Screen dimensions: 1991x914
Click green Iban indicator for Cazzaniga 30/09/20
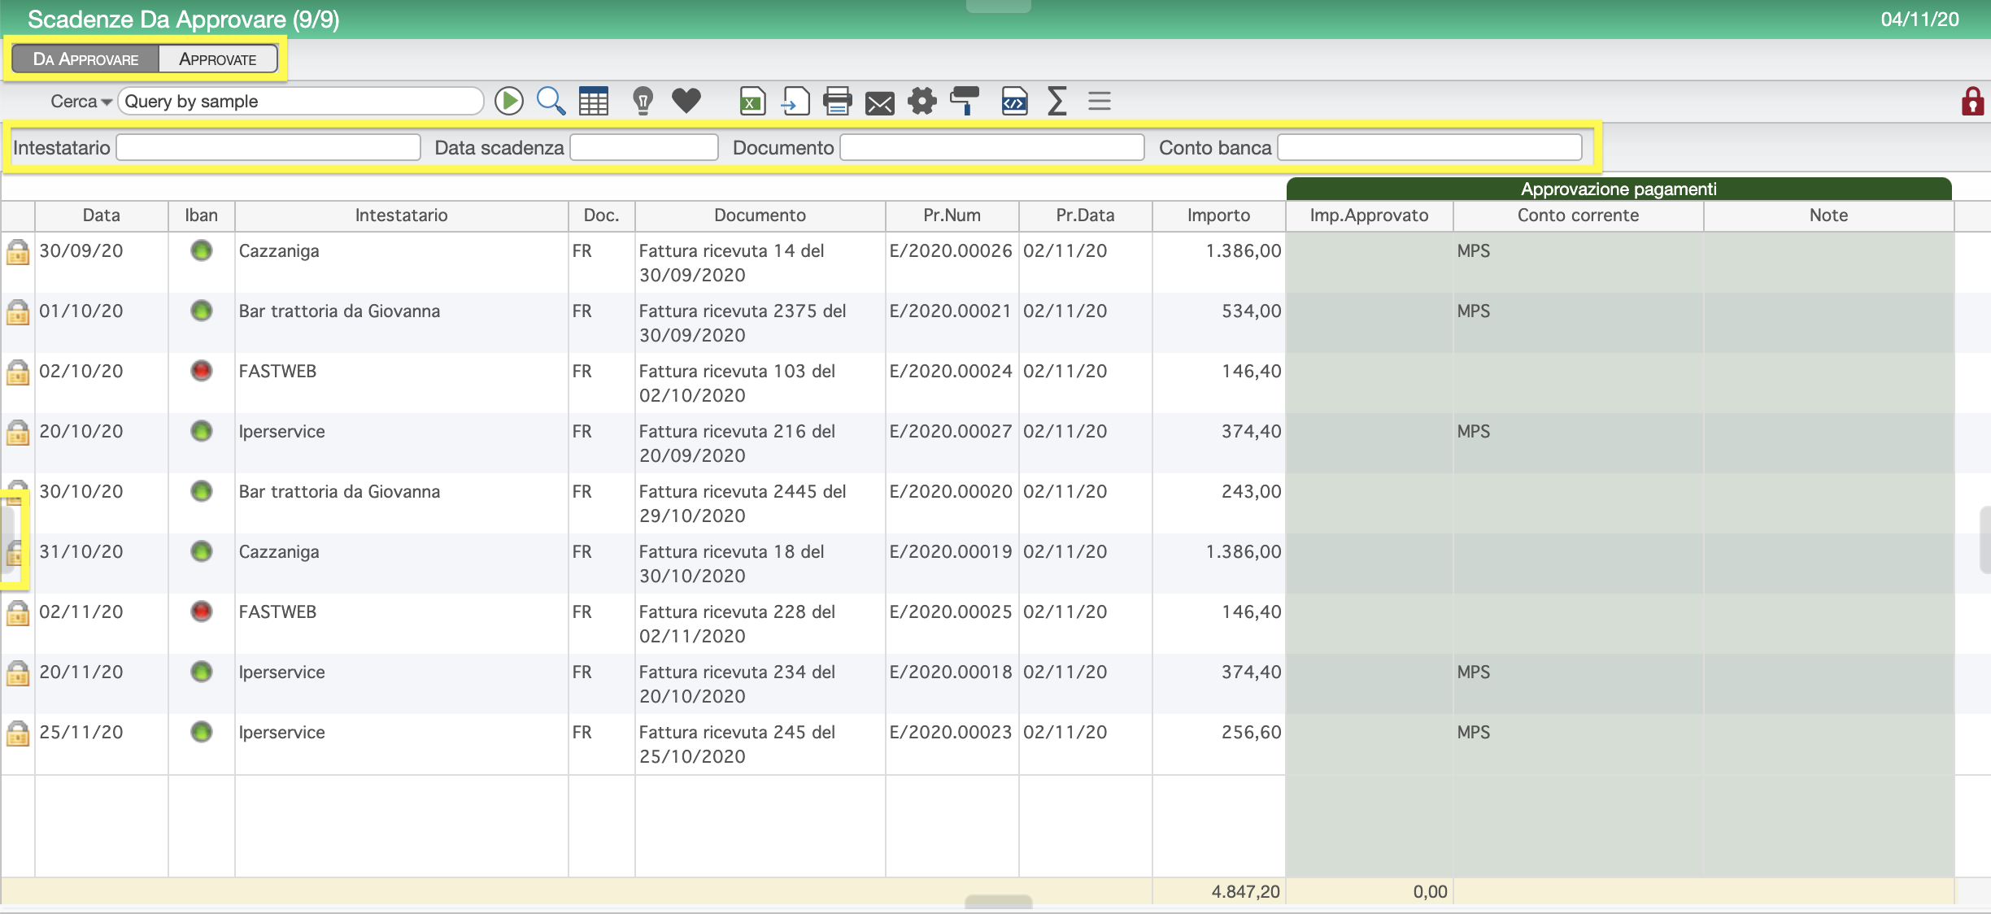[x=202, y=250]
